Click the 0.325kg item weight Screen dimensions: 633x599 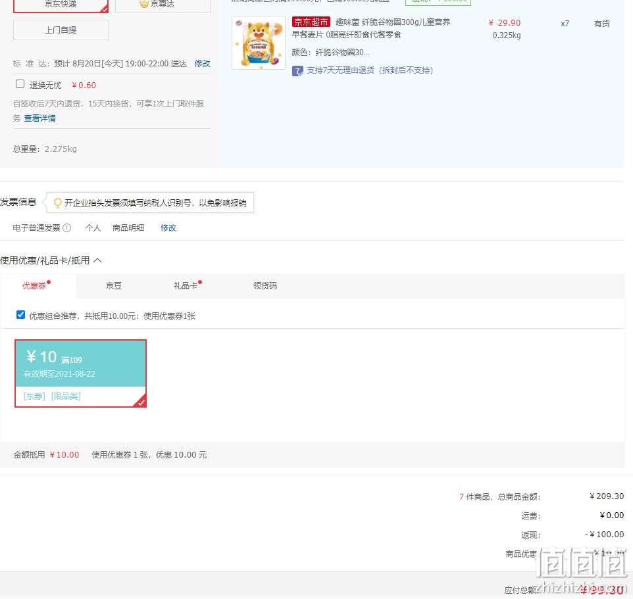coord(507,36)
